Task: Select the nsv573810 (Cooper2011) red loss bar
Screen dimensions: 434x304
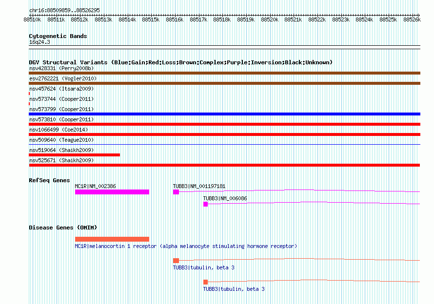Action: tap(224, 124)
